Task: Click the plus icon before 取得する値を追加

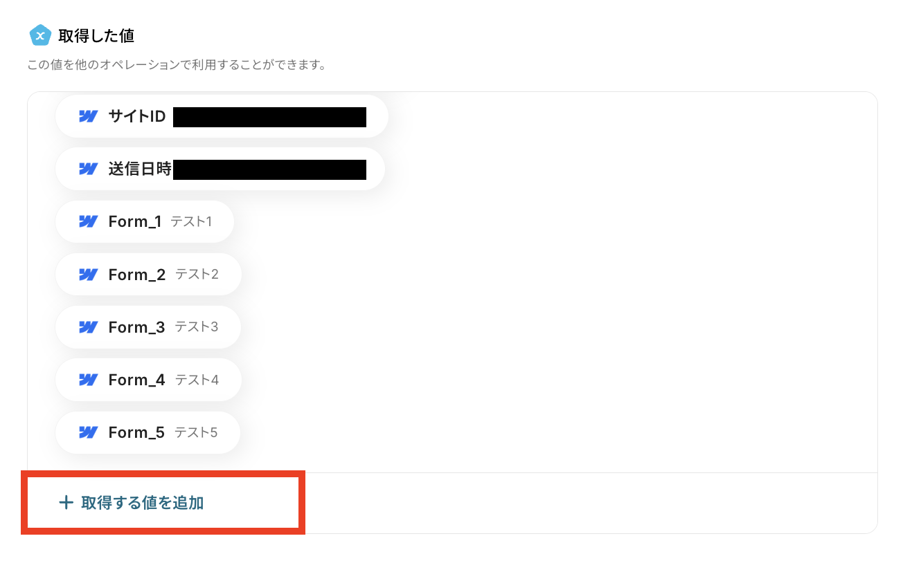Action: click(x=66, y=503)
